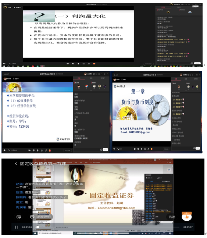Viewport: 207px width, 238px height.
Task: Click gift icon in the 经贸学堂在线 slide window
Action: point(50,150)
